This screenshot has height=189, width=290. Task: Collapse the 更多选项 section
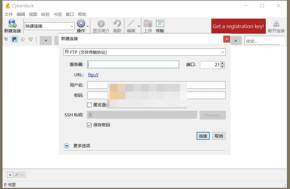tap(66, 146)
